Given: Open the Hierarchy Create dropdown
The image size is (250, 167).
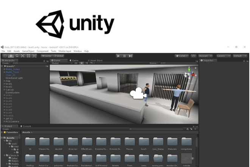Looking at the screenshot, I should tap(6, 63).
